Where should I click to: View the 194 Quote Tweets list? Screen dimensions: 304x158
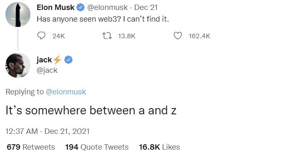[97, 147]
